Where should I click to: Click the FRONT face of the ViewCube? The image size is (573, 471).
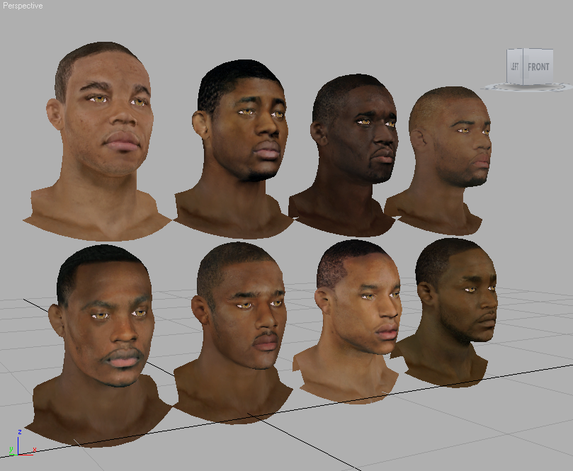click(538, 67)
